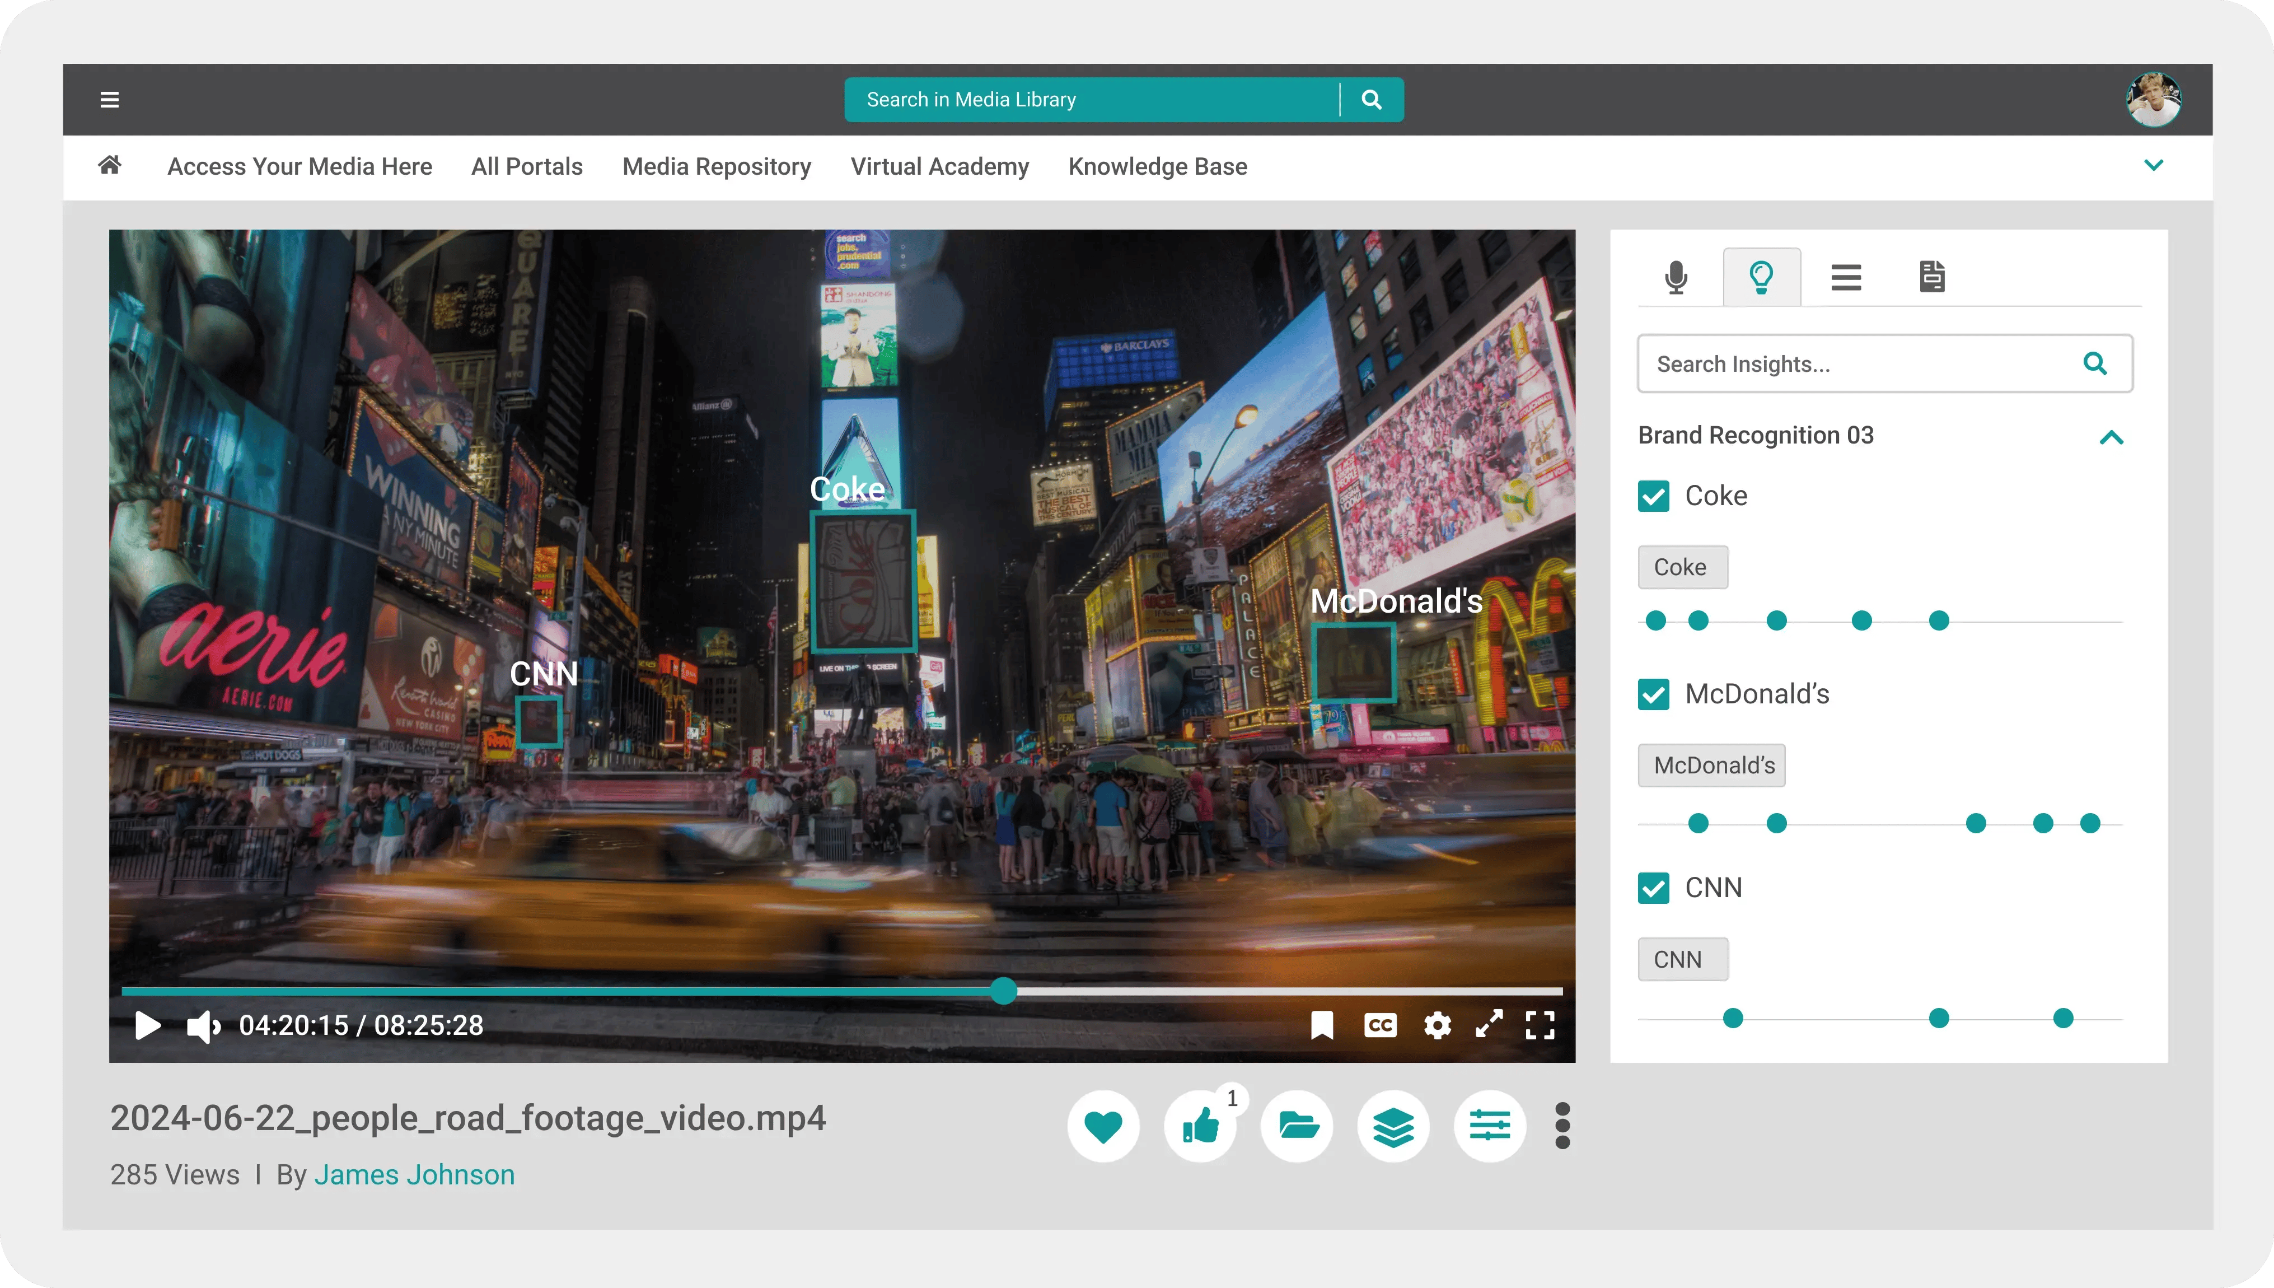
Task: Toggle closed captions CC
Action: click(x=1380, y=1025)
